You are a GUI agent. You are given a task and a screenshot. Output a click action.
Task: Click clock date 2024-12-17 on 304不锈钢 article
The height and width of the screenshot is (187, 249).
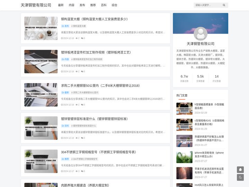click(x=67, y=171)
